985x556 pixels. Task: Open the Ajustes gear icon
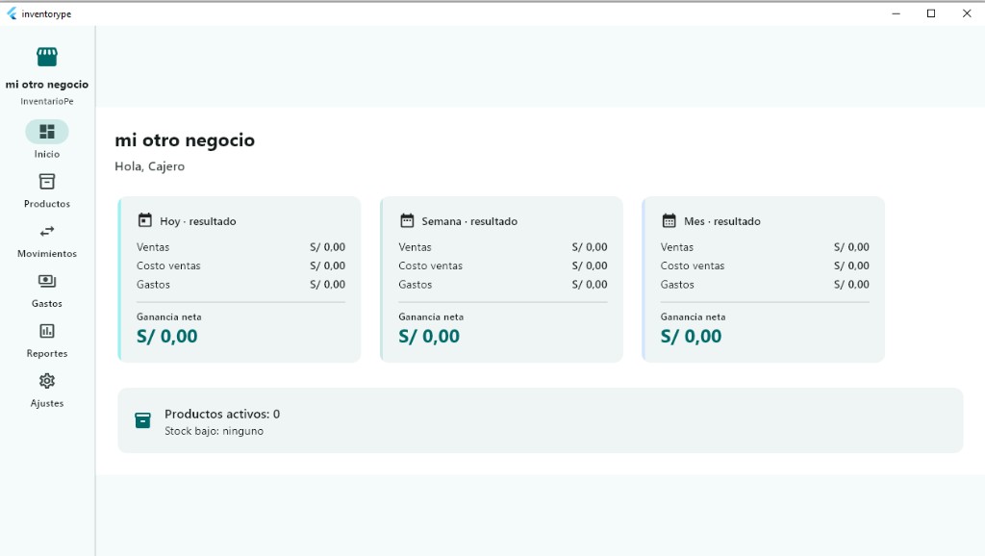pyautogui.click(x=47, y=381)
